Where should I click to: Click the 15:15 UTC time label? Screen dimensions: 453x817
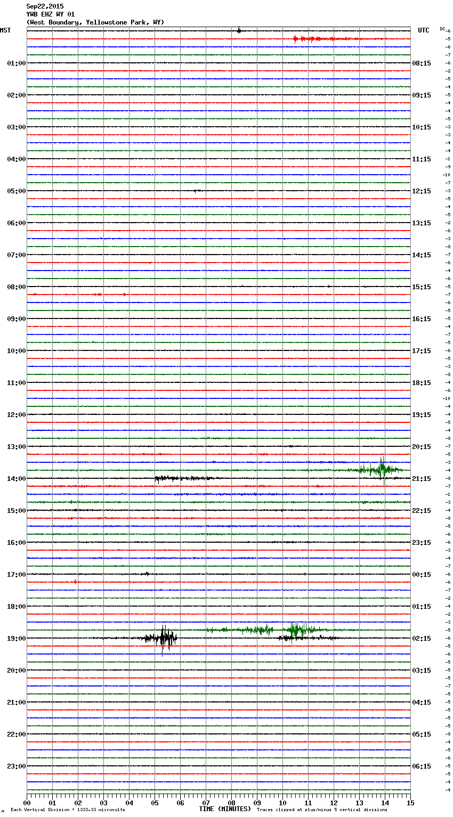coord(422,287)
